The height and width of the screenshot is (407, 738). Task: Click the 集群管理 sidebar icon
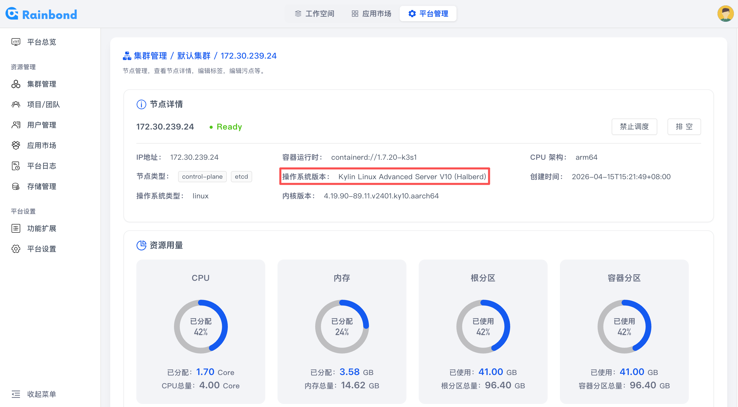16,84
